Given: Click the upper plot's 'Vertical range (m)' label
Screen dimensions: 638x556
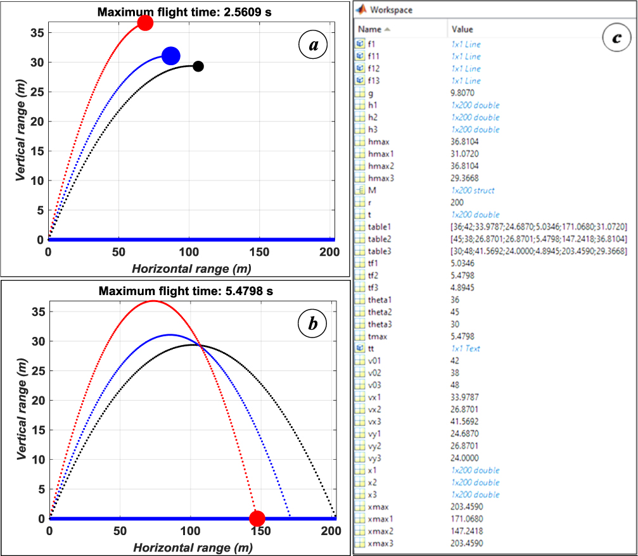Looking at the screenshot, I should coord(20,130).
